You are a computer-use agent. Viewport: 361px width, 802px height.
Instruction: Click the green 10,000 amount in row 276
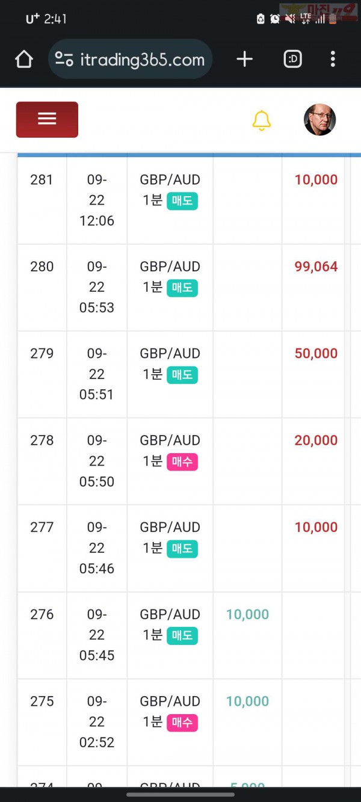pos(247,614)
